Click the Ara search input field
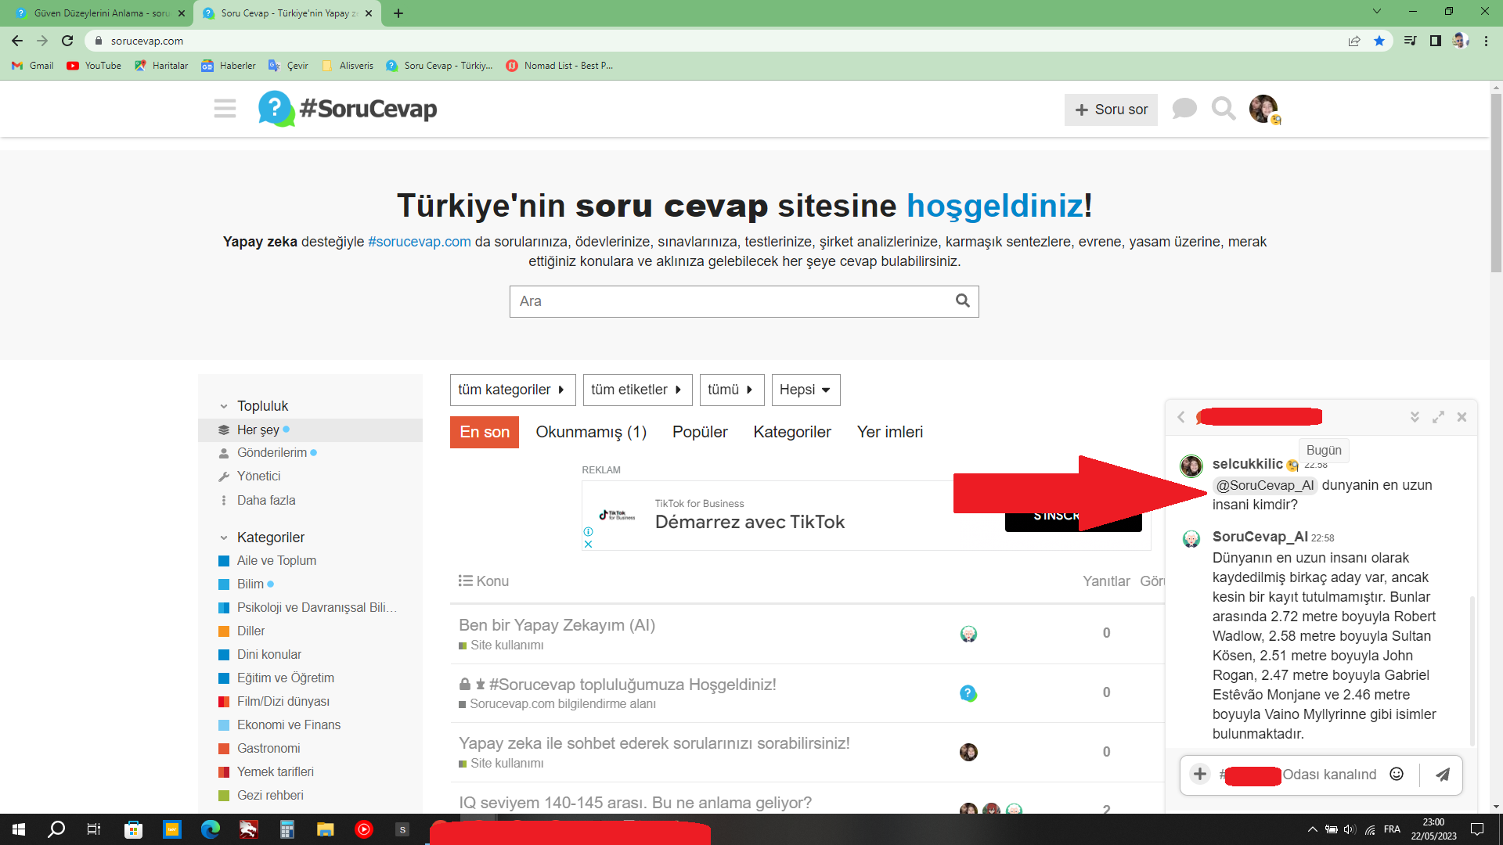Image resolution: width=1503 pixels, height=845 pixels. 728,301
